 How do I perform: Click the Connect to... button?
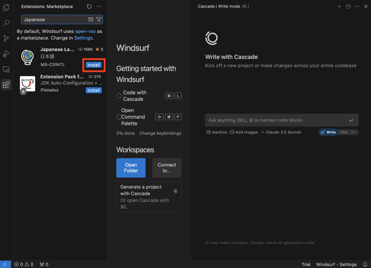[167, 168]
